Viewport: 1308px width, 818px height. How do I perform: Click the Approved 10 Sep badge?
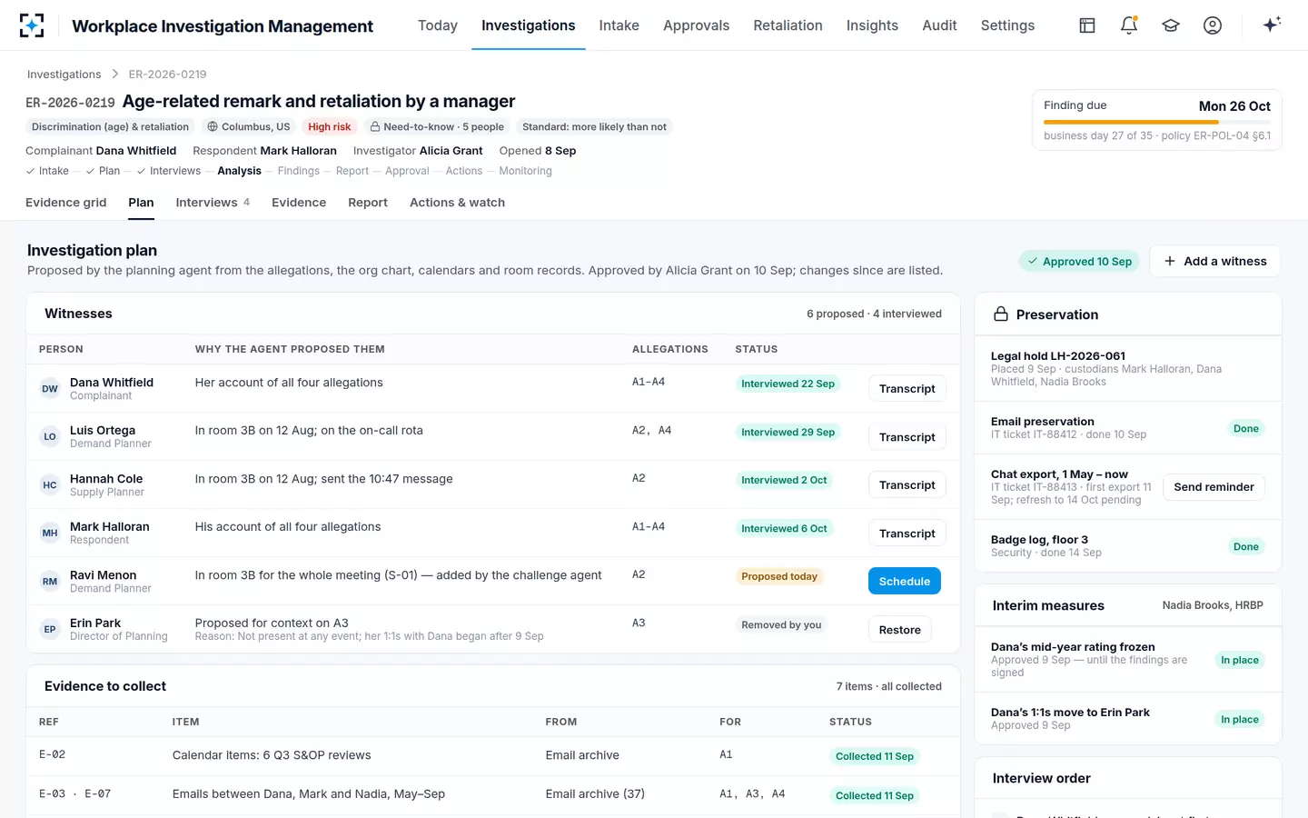click(1079, 262)
